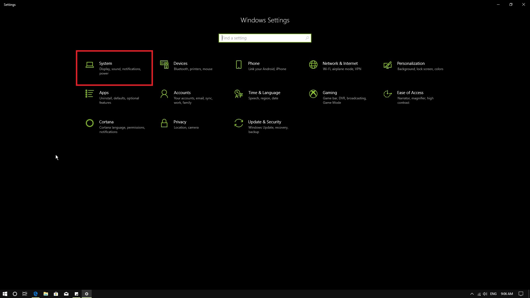Open the Action Center notifications icon
This screenshot has width=530, height=298.
click(521, 294)
